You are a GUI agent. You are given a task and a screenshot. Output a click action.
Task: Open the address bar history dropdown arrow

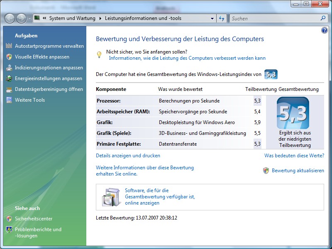[212, 18]
